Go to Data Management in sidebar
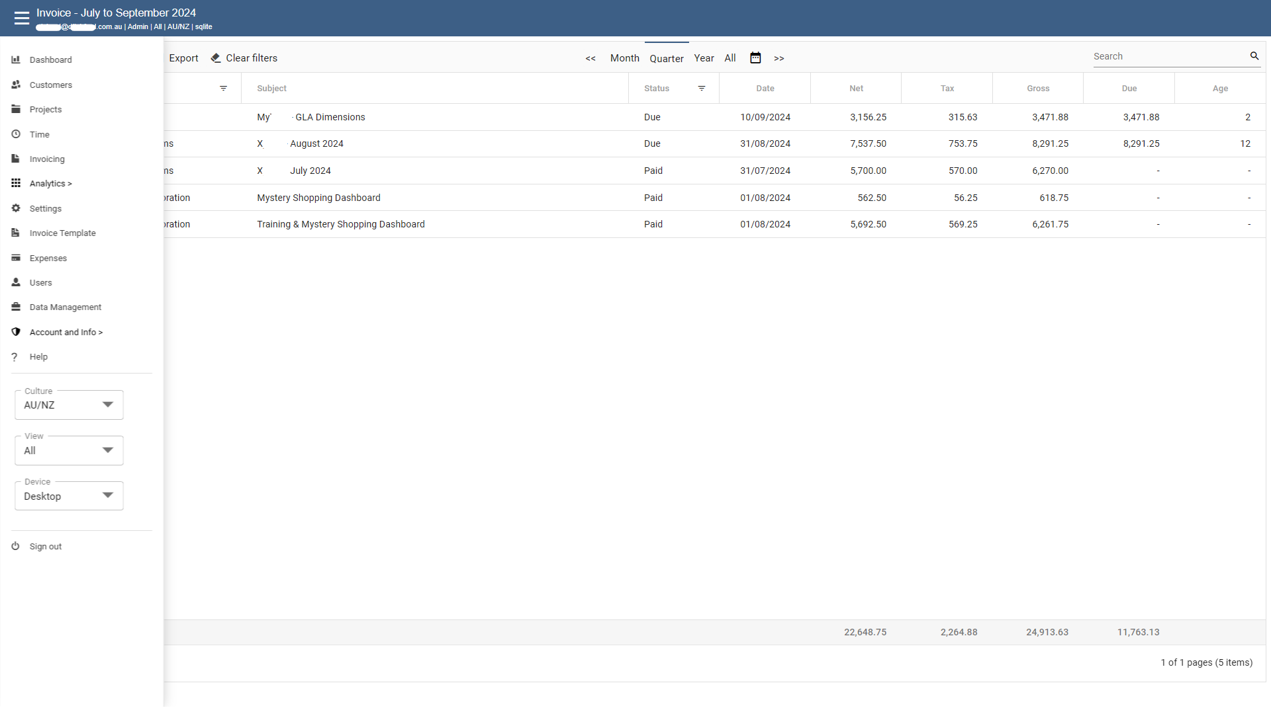Viewport: 1271px width, 714px height. point(65,307)
